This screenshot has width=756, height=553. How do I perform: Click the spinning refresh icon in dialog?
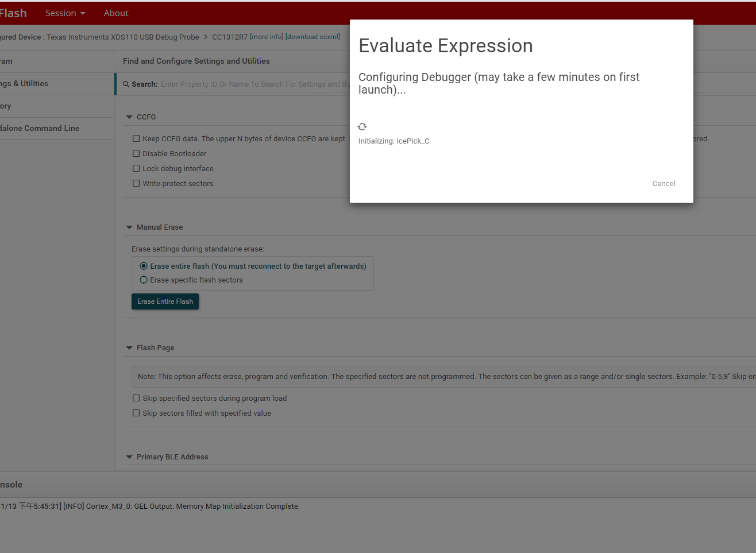(x=362, y=127)
